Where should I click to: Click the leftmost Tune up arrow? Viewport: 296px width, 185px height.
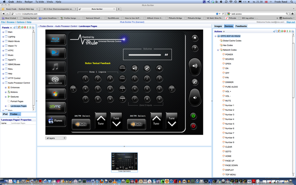(101, 121)
